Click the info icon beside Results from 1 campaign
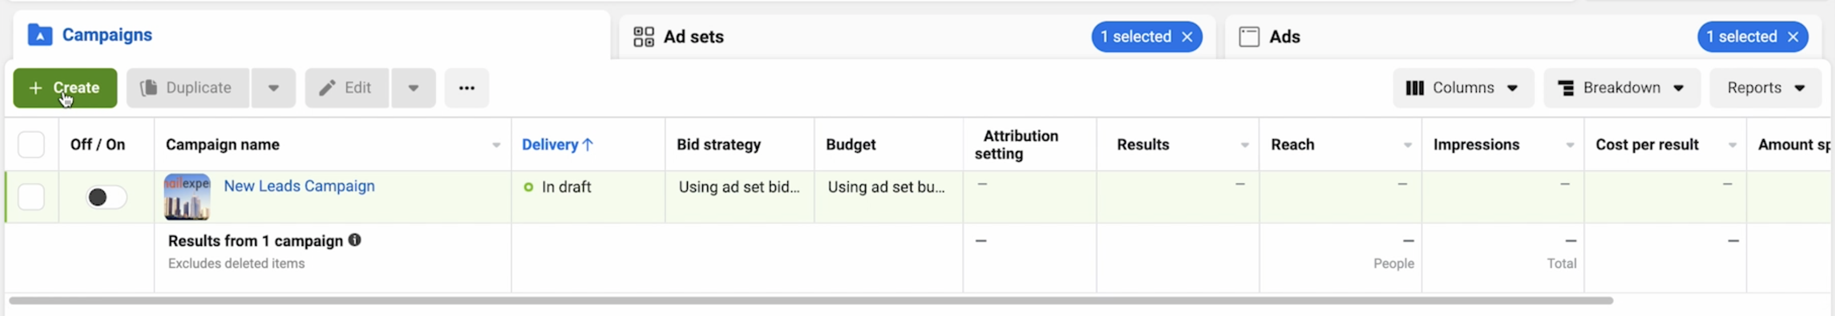The width and height of the screenshot is (1835, 316). click(x=355, y=241)
